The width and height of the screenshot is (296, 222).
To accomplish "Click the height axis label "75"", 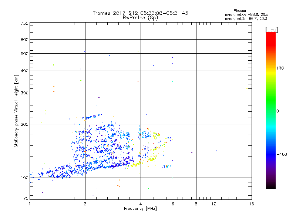I will pos(26,198).
